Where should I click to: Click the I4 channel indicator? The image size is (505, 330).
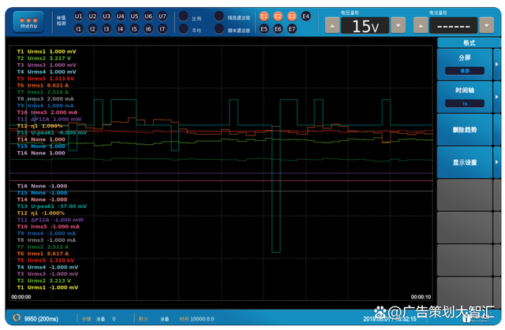pos(121,29)
